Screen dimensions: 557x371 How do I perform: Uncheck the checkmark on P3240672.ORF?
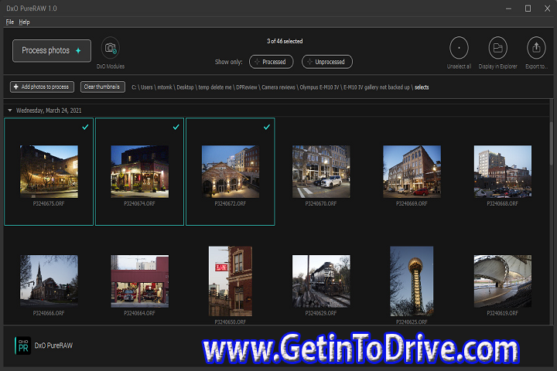(267, 127)
